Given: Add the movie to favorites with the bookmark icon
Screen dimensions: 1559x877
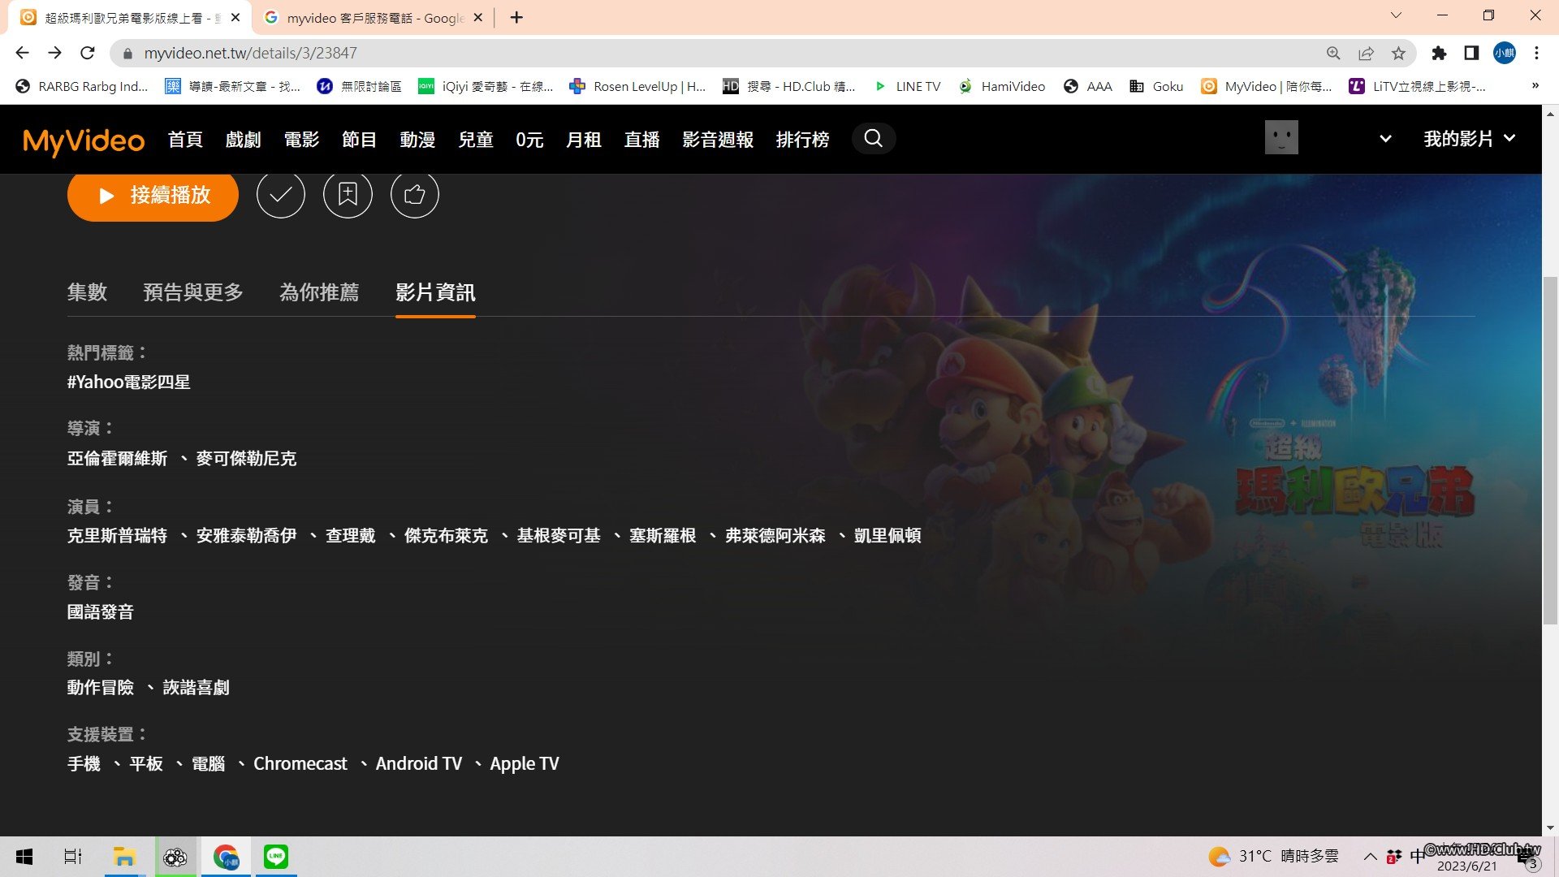Looking at the screenshot, I should click(x=348, y=195).
